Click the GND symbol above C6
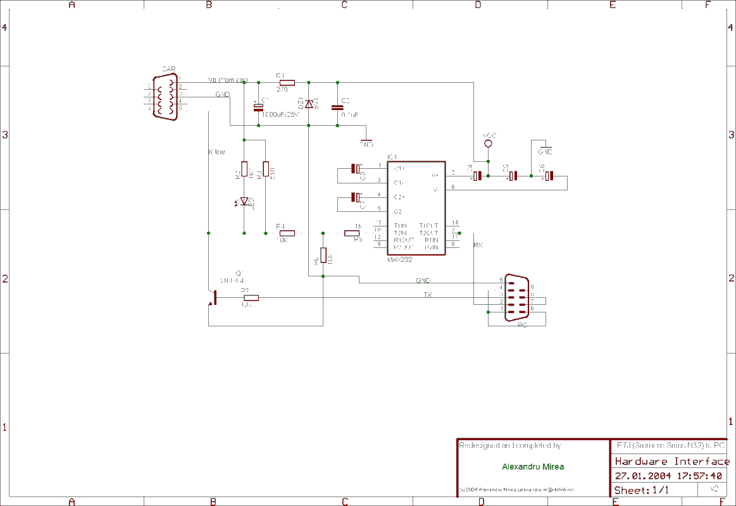The height and width of the screenshot is (506, 736). 545,148
